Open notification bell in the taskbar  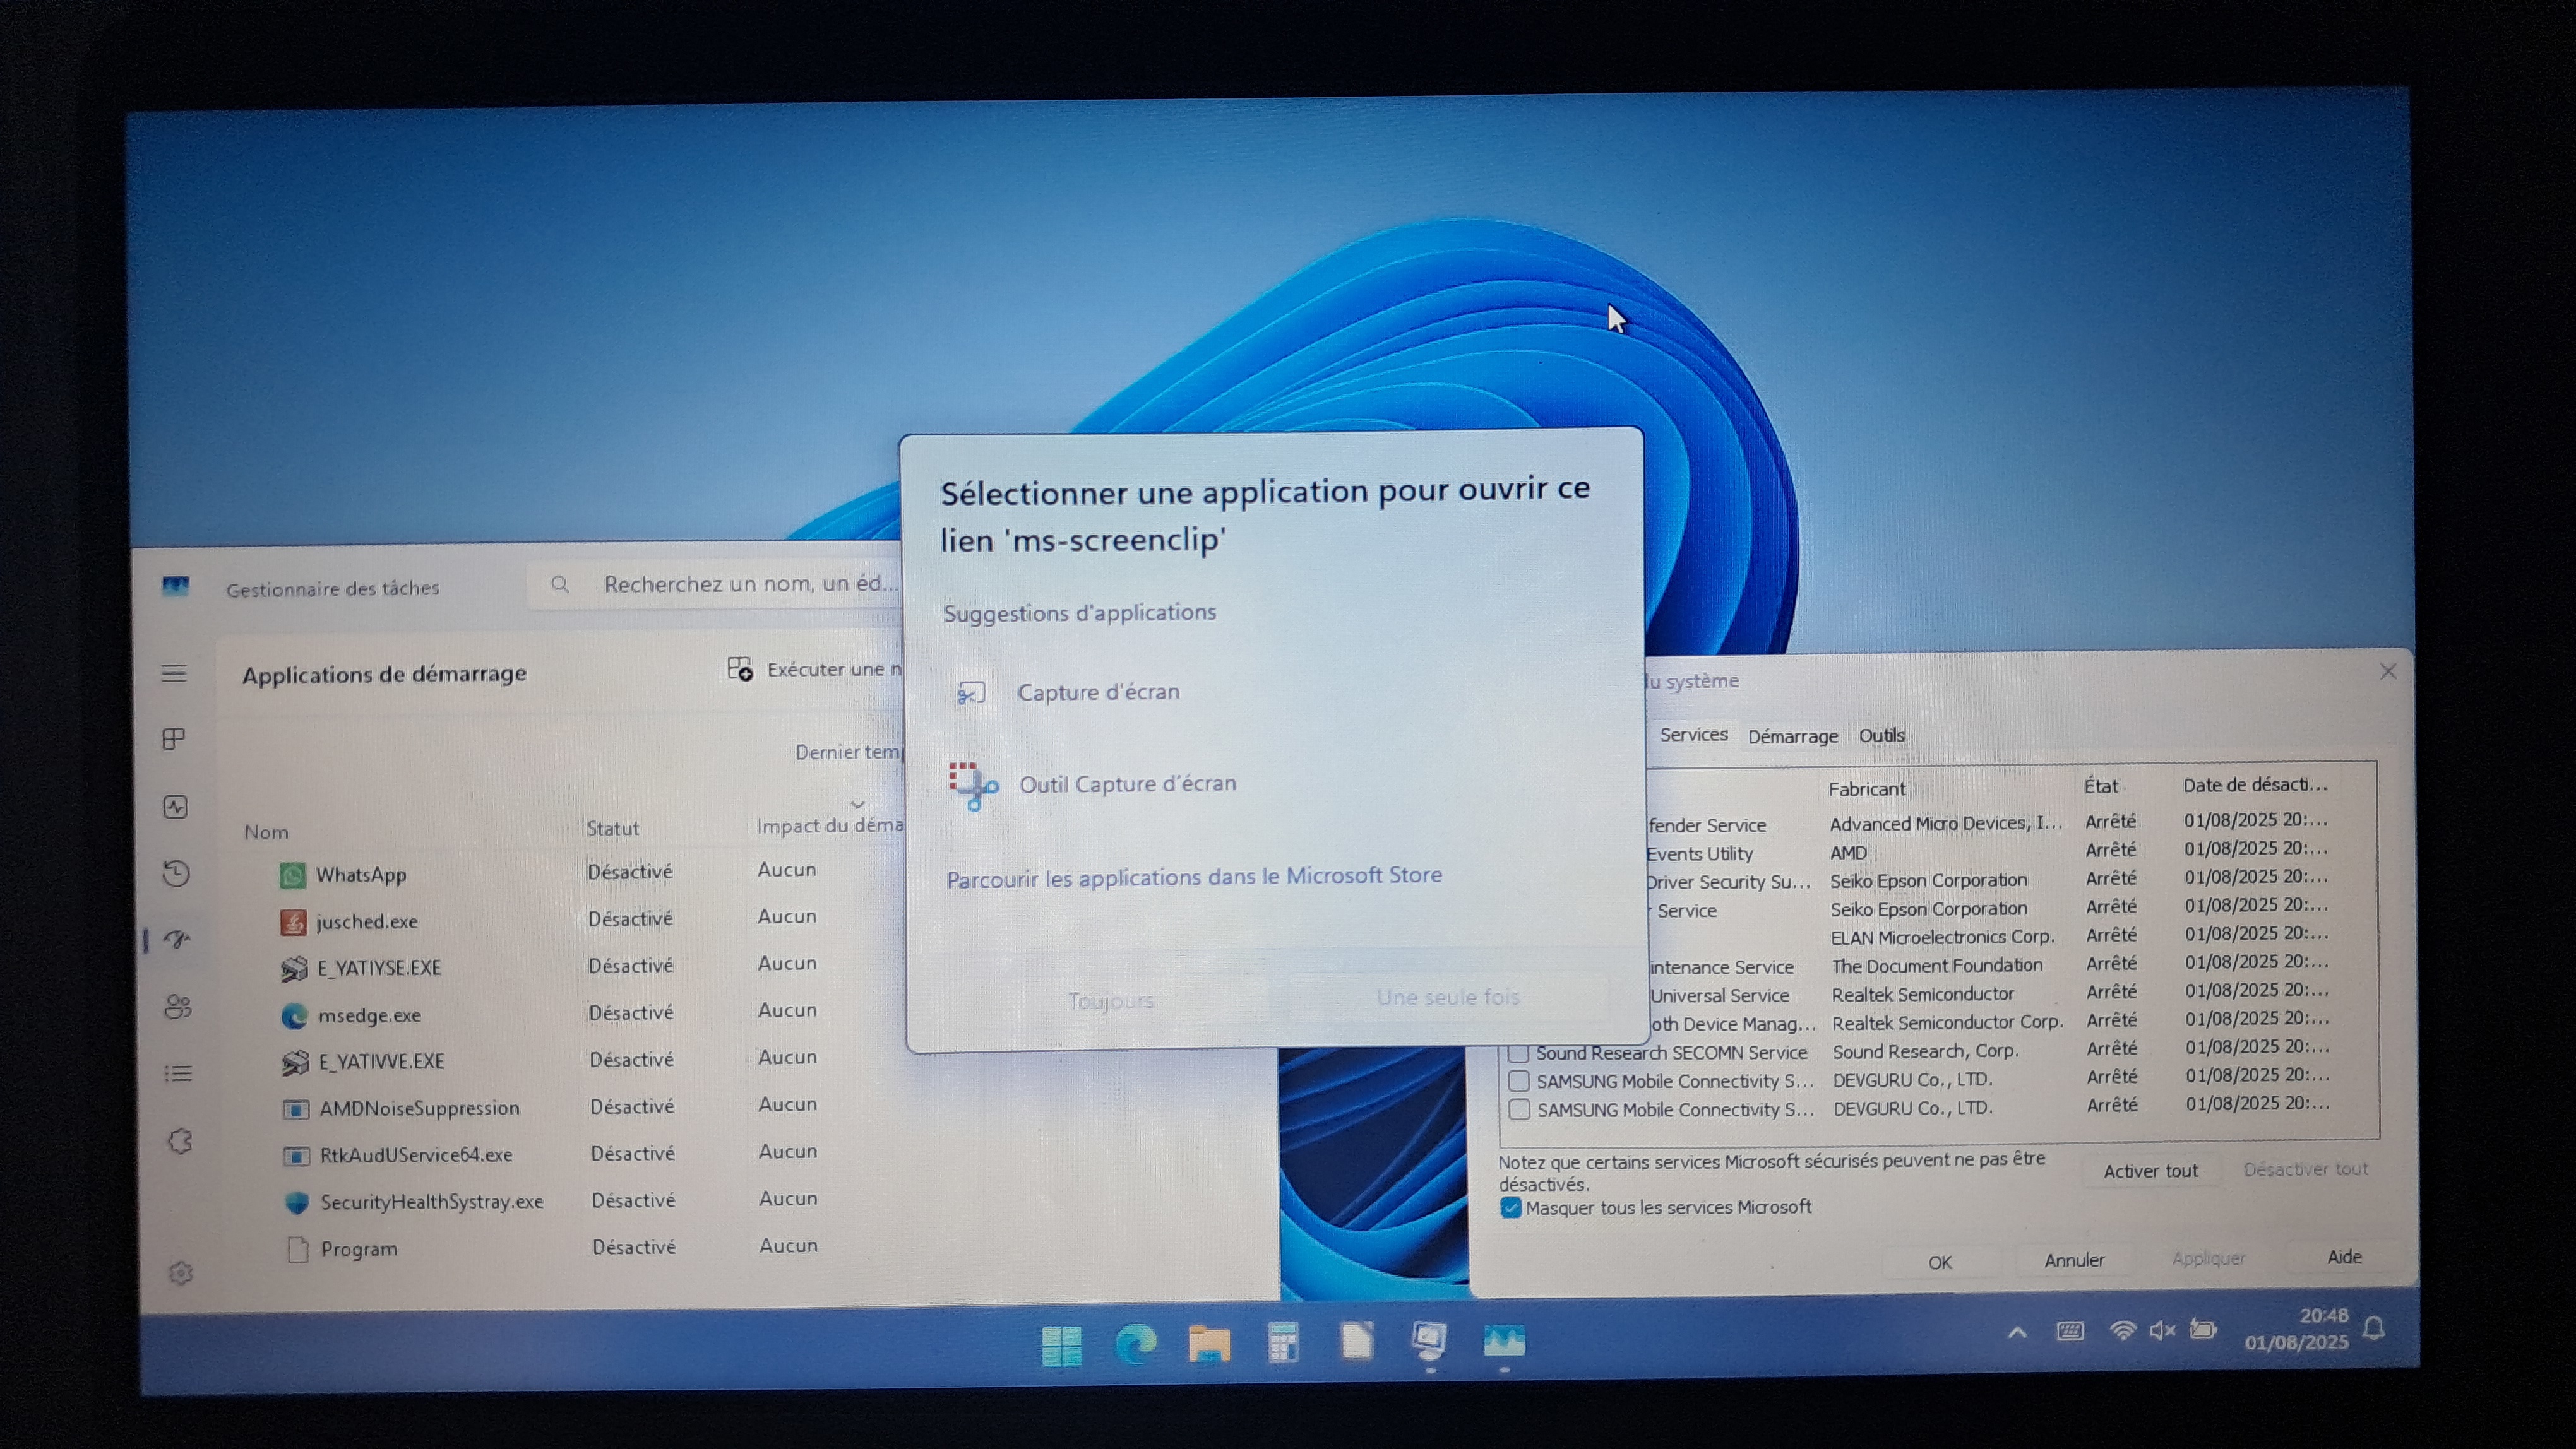2373,1328
